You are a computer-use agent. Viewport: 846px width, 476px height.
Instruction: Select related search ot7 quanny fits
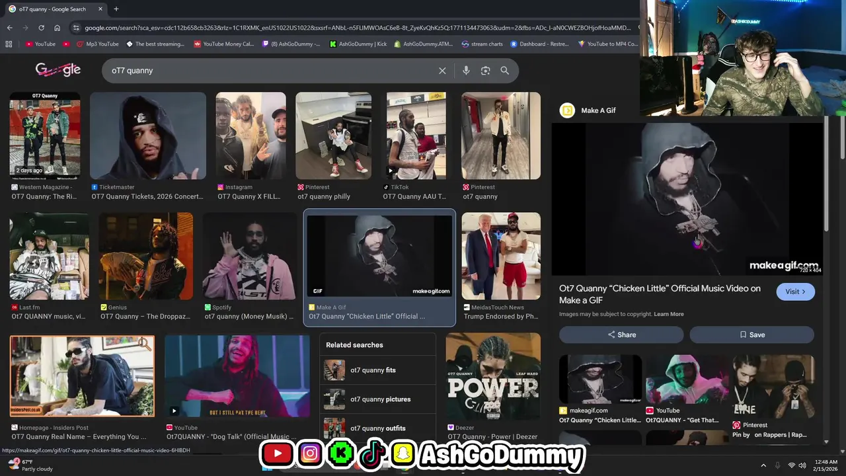pyautogui.click(x=377, y=370)
